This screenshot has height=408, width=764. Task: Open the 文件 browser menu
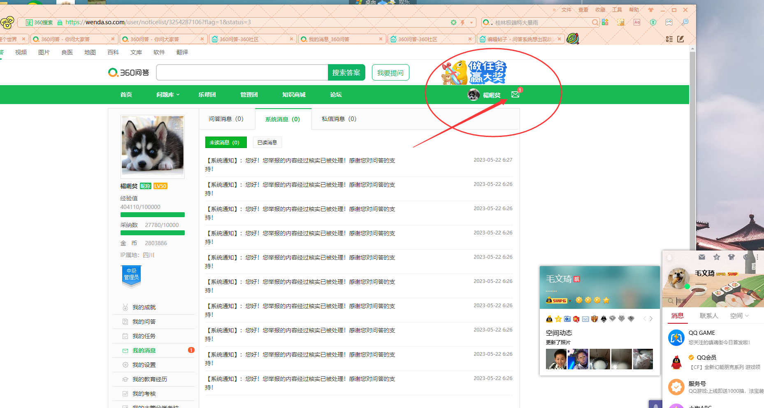(567, 10)
